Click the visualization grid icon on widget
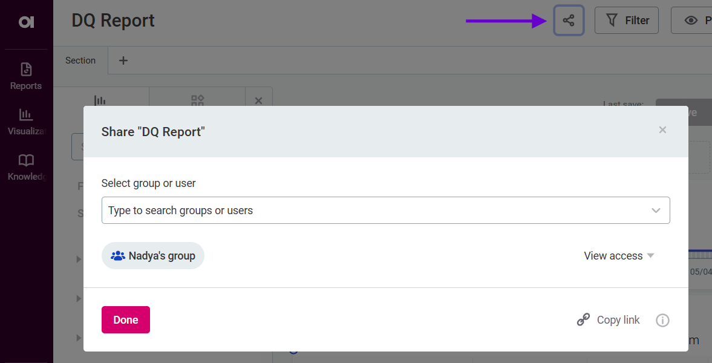Viewport: 712px width, 363px height. [x=197, y=100]
